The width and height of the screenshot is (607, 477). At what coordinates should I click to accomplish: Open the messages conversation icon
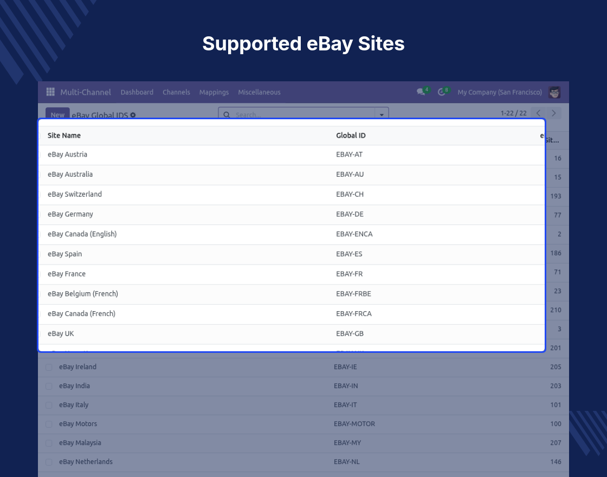pyautogui.click(x=421, y=92)
